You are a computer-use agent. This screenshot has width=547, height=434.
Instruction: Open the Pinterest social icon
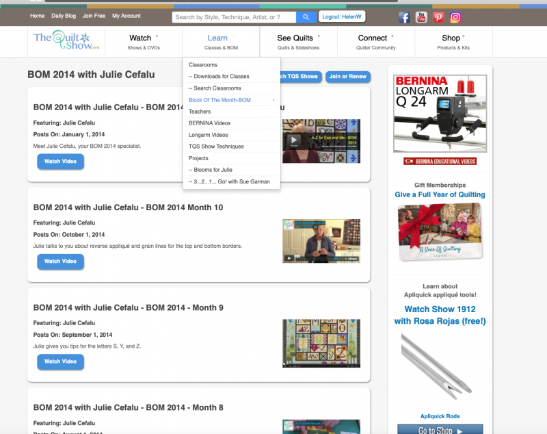pyautogui.click(x=438, y=18)
